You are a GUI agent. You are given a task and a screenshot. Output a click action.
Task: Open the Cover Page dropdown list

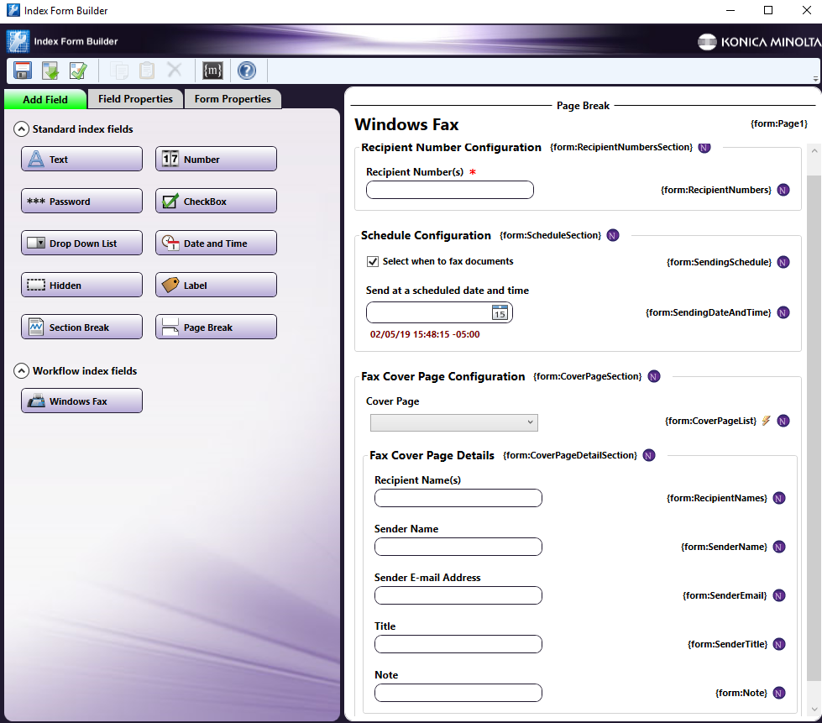pyautogui.click(x=454, y=422)
